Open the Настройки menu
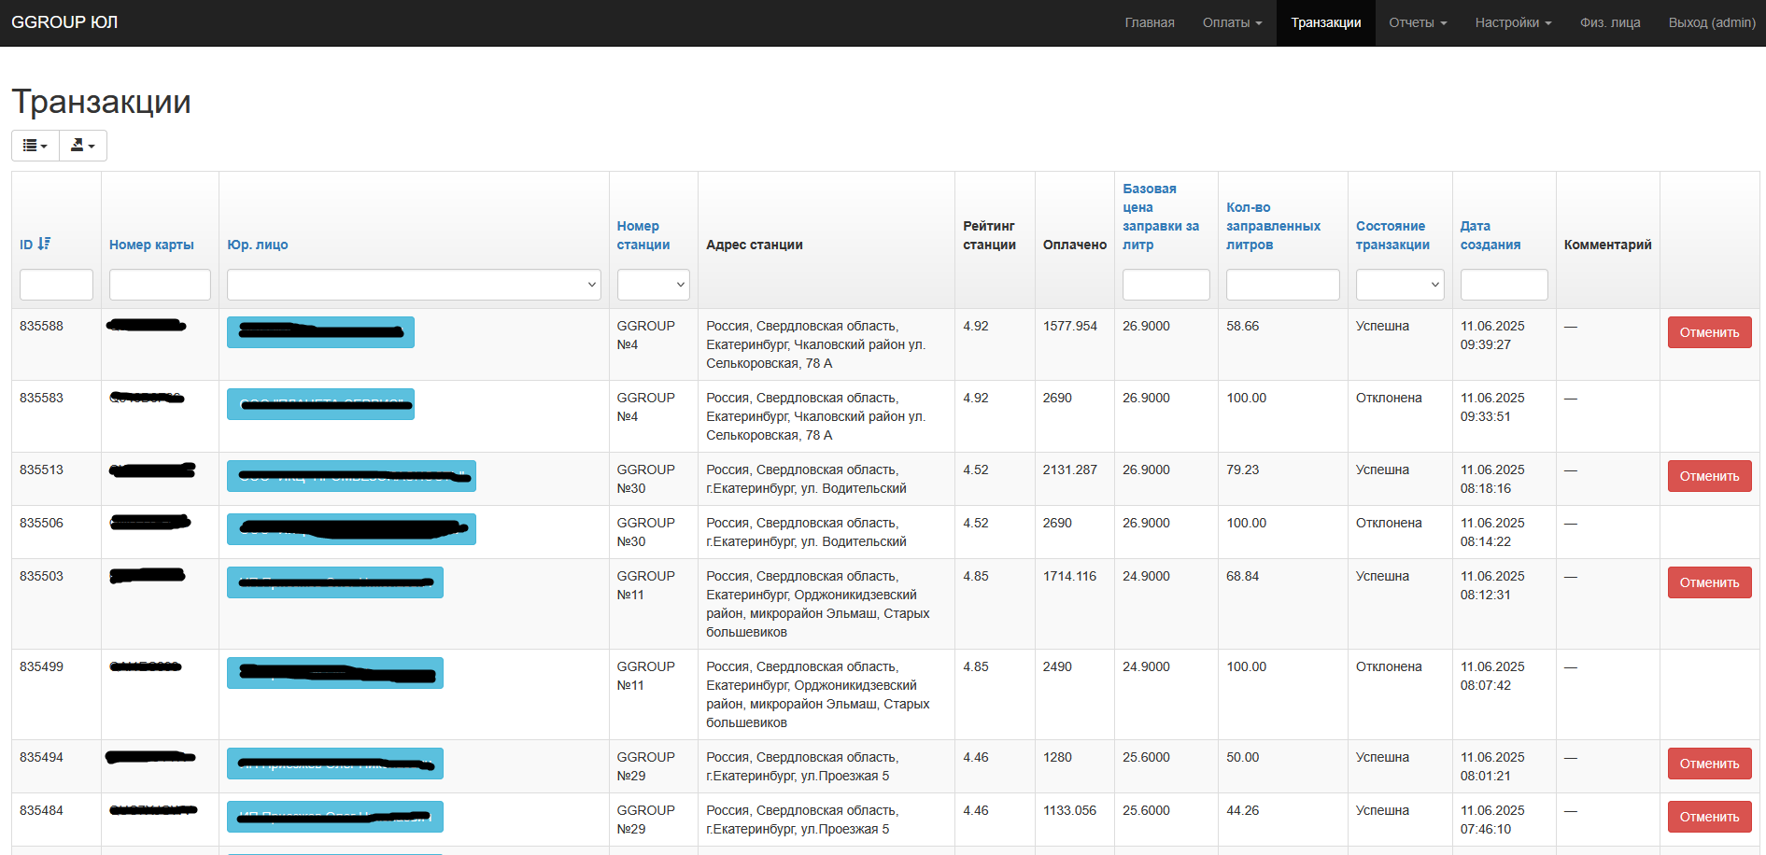1766x855 pixels. click(x=1513, y=22)
